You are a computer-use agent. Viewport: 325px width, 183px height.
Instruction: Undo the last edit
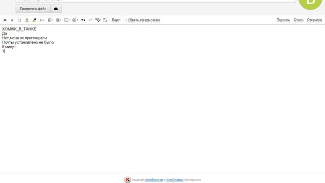point(83,20)
